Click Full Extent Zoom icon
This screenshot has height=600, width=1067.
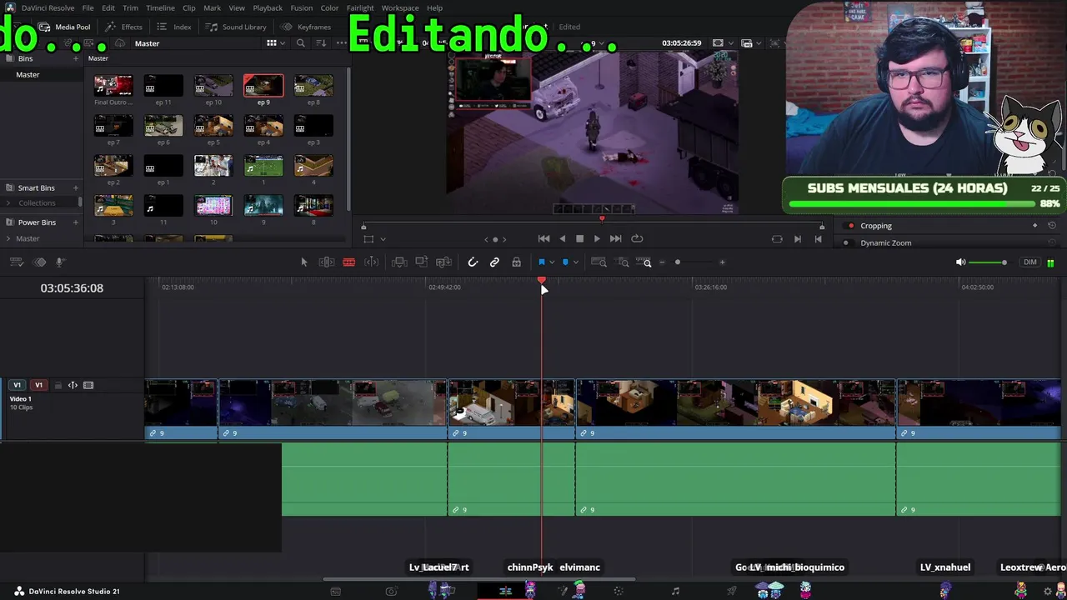pyautogui.click(x=599, y=262)
